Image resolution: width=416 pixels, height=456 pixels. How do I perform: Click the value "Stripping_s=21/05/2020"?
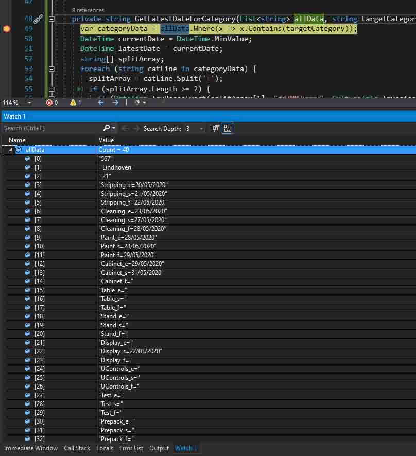pos(133,194)
